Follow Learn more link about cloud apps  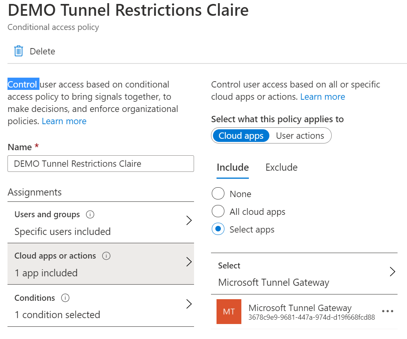tap(323, 97)
